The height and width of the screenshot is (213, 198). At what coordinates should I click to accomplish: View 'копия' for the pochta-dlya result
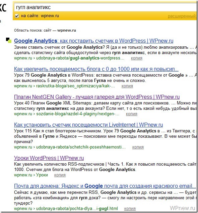(130, 209)
